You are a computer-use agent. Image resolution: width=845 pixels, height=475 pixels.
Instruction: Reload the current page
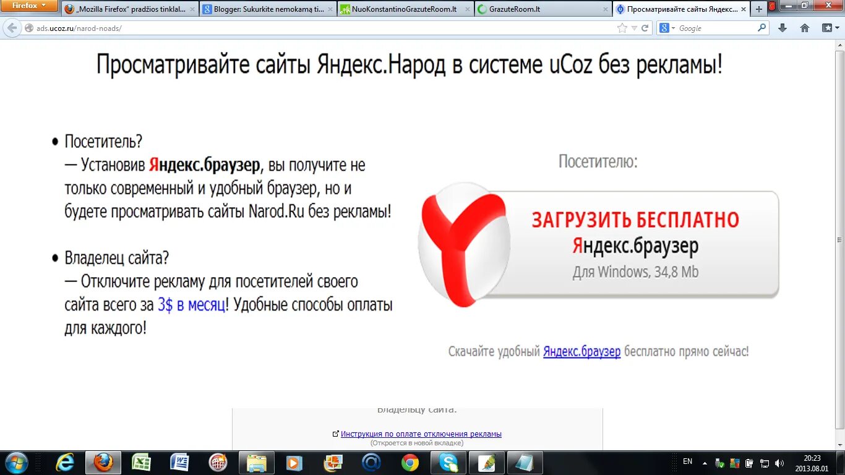645,28
